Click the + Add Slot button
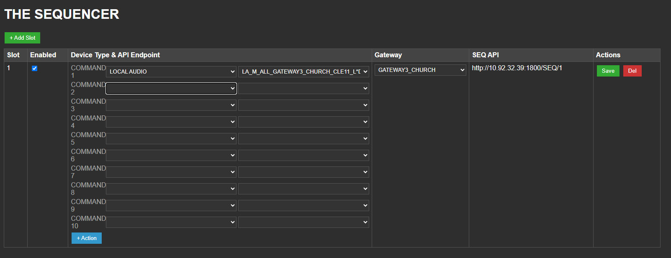 tap(22, 38)
